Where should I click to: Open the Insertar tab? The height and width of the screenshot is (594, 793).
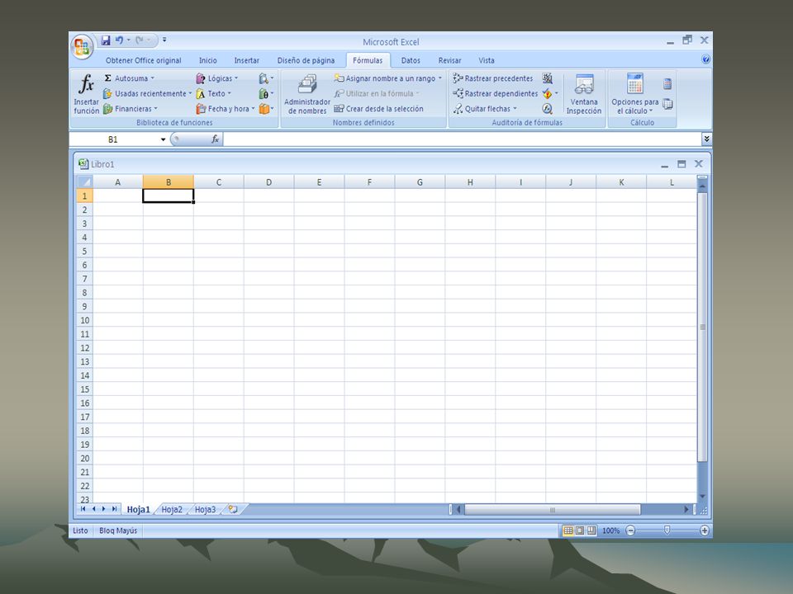246,60
